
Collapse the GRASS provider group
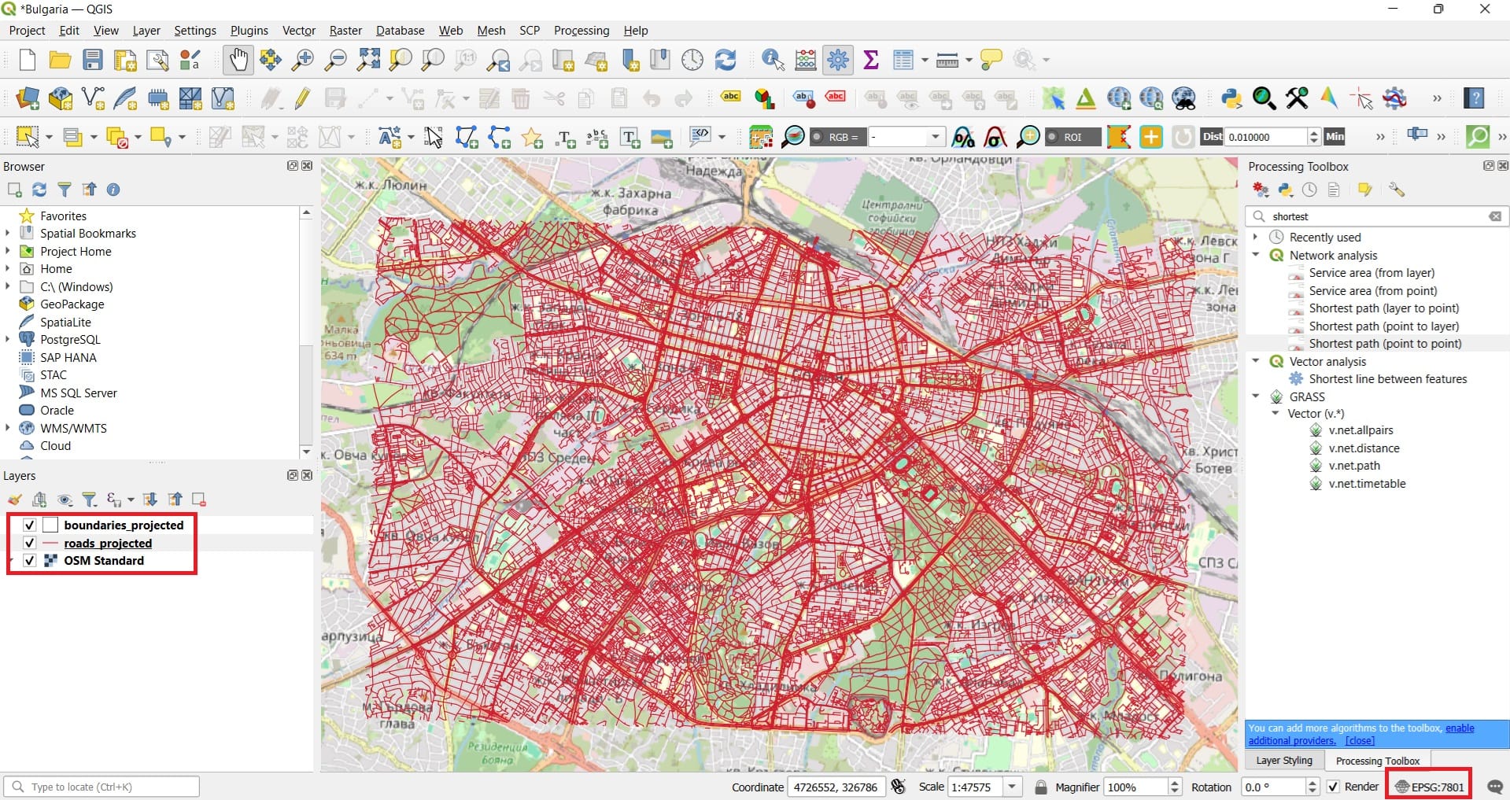click(1256, 396)
